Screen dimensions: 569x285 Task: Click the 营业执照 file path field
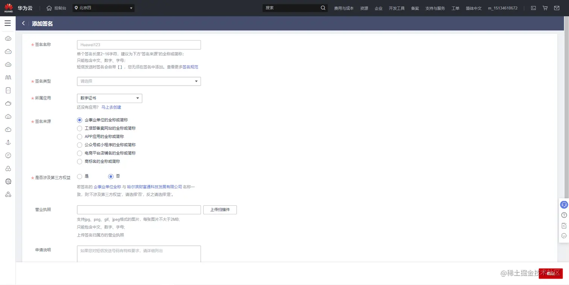[139, 210]
